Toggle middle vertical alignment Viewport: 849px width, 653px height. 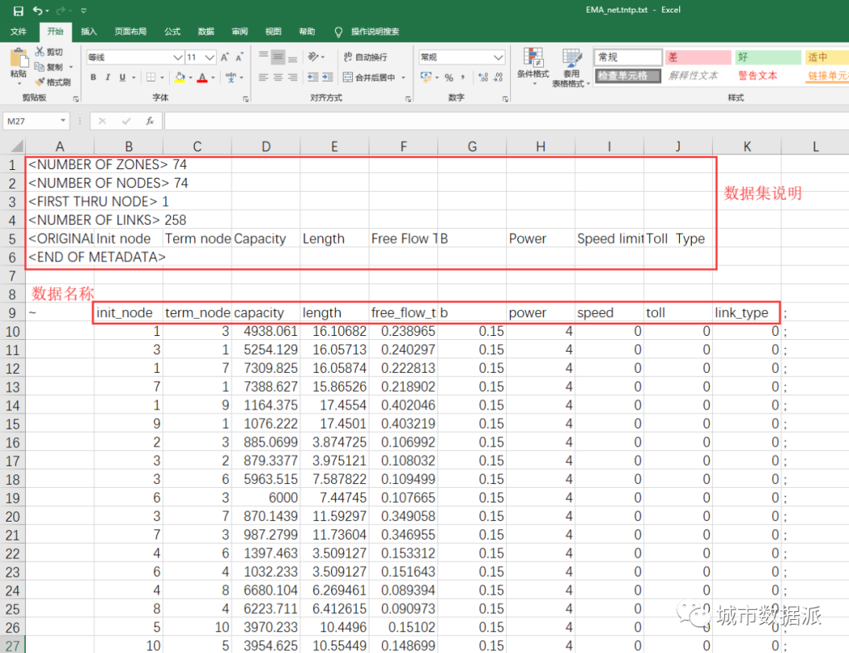pos(277,57)
